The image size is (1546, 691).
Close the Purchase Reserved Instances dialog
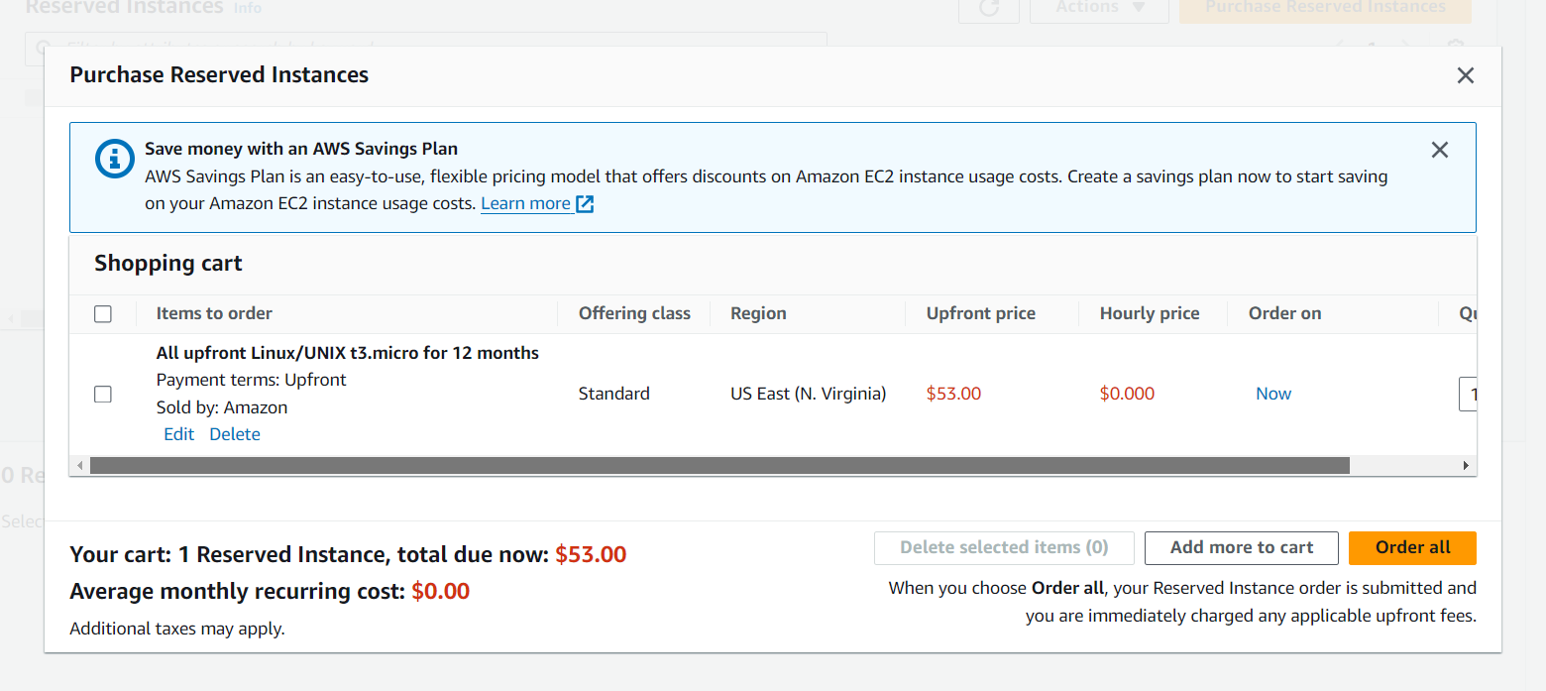tap(1465, 75)
